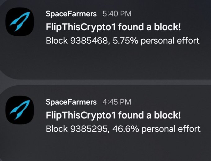Select SpaceFarmers app name beside 5:40 PM
Image resolution: width=211 pixels, height=161 pixels.
[x=71, y=14]
